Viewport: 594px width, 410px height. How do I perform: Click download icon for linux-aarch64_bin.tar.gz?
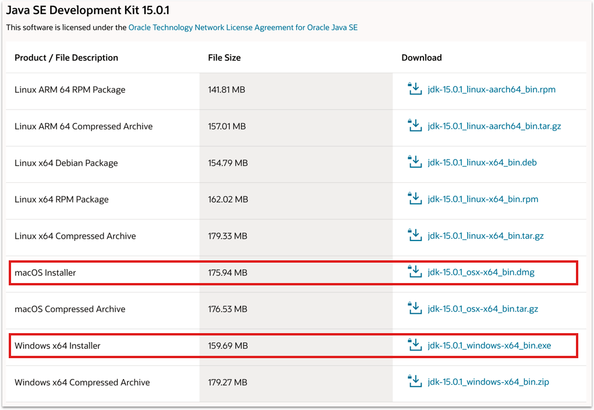415,125
